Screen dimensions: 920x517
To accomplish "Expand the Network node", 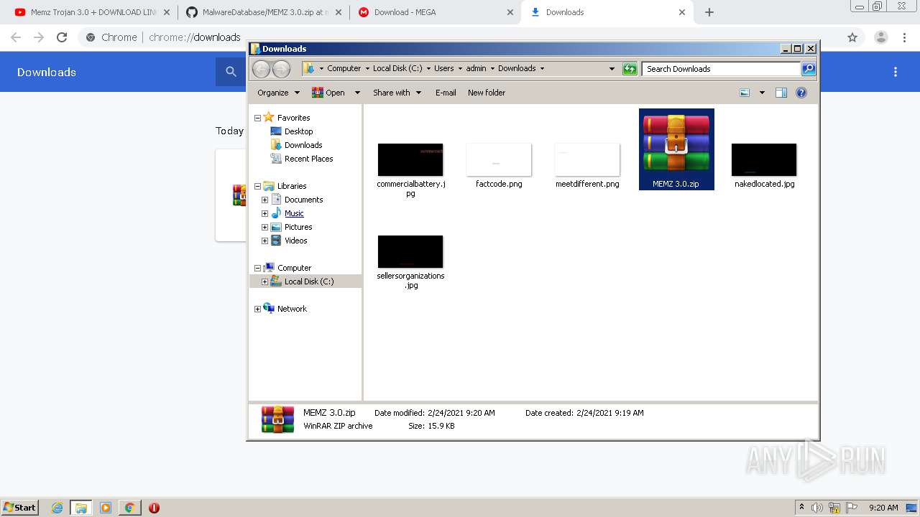I will point(257,309).
